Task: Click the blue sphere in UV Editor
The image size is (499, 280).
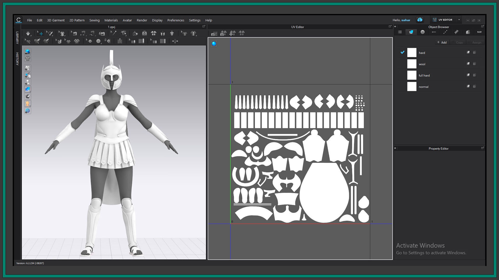Action: tap(214, 44)
